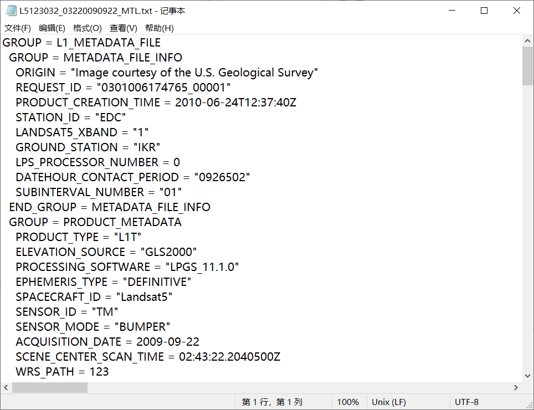Click the 100% zoom status entry
Screen dimensions: 534x410
coord(348,402)
